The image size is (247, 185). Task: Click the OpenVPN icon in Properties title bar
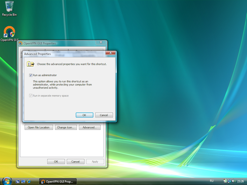(x=21, y=43)
